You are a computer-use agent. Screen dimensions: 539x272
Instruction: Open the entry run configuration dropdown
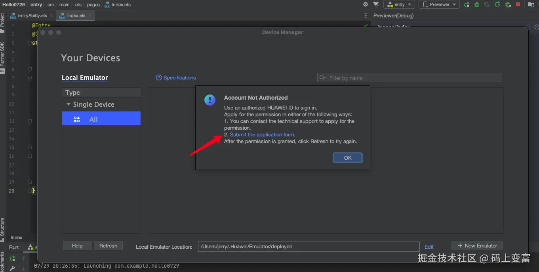coord(399,4)
